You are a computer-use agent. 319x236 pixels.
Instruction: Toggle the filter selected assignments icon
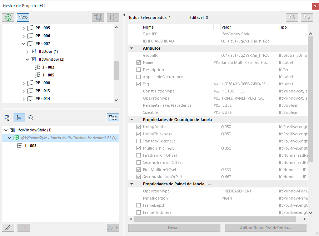pos(113,118)
